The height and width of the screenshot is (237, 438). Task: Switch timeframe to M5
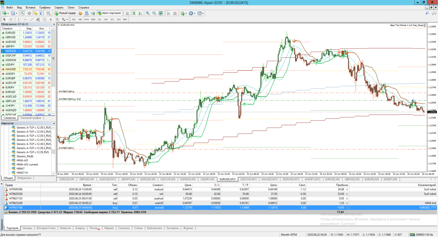[80, 19]
